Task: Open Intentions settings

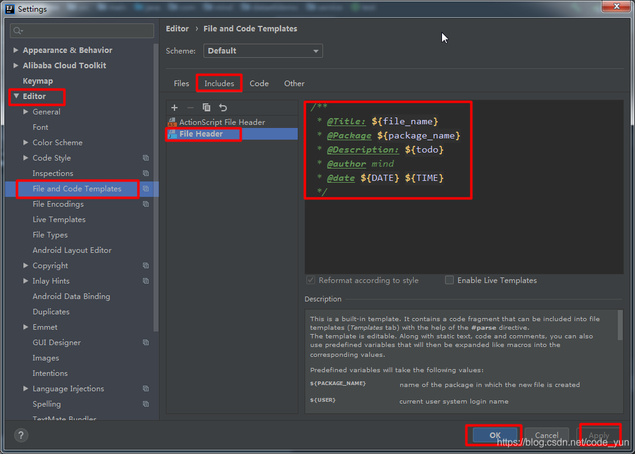Action: coord(50,373)
